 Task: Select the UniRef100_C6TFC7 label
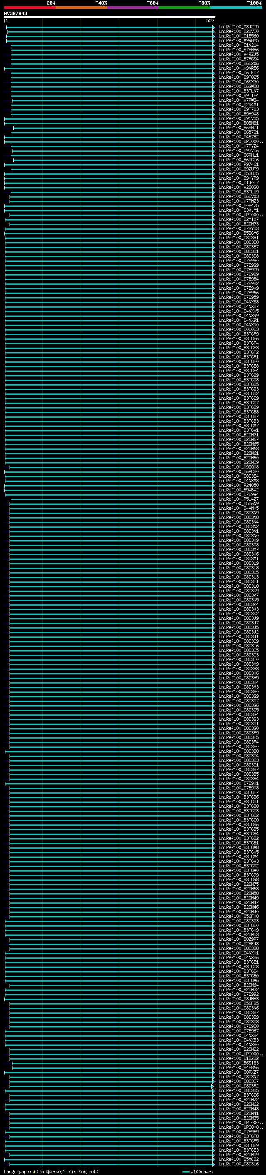pyautogui.click(x=239, y=73)
